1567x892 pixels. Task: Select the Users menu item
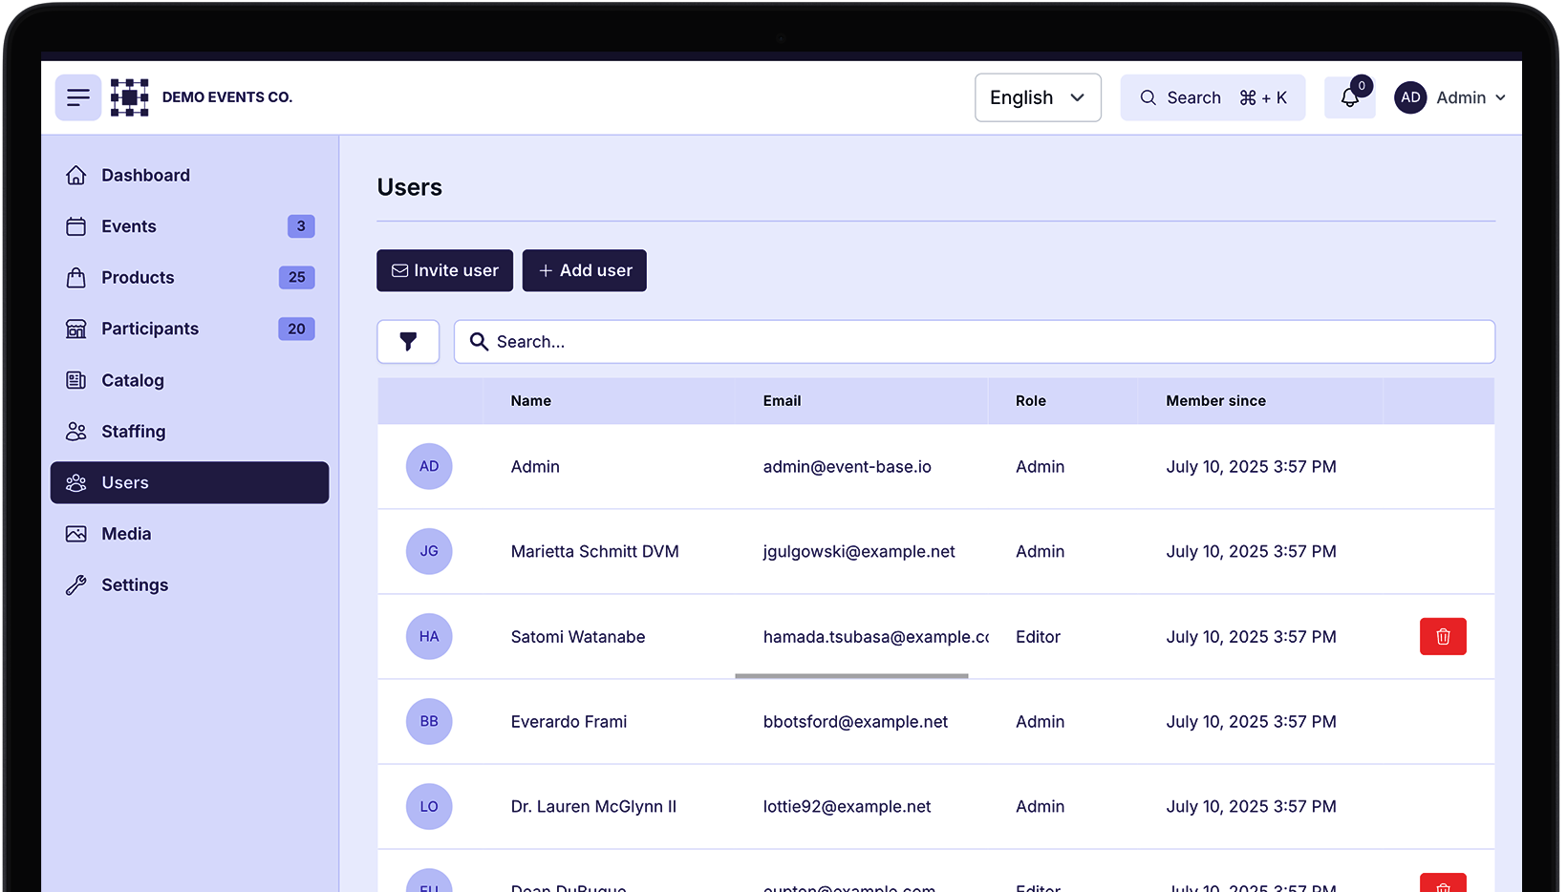pos(189,482)
